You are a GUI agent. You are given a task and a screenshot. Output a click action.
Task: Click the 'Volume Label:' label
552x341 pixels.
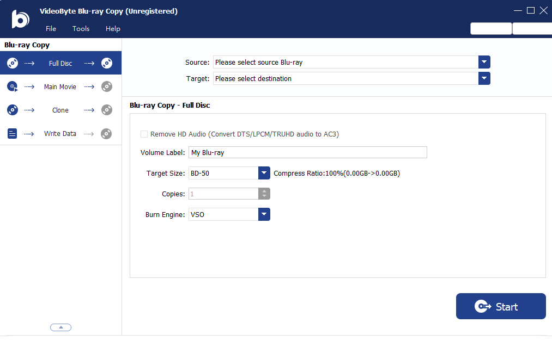[162, 152]
